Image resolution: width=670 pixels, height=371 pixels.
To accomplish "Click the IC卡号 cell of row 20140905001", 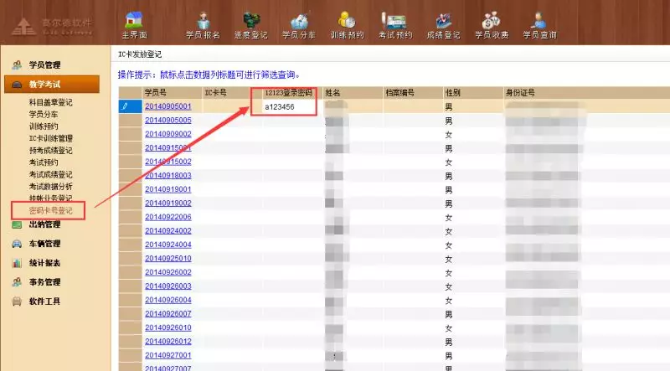I will click(232, 106).
